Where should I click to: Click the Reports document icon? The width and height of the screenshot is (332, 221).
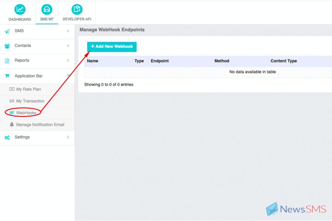[x=7, y=61]
